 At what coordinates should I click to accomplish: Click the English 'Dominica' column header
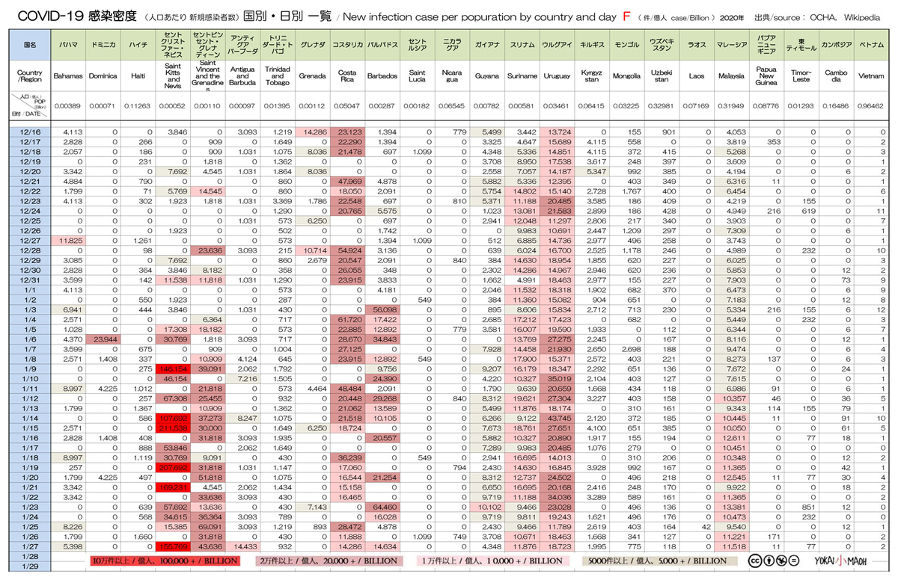point(103,76)
